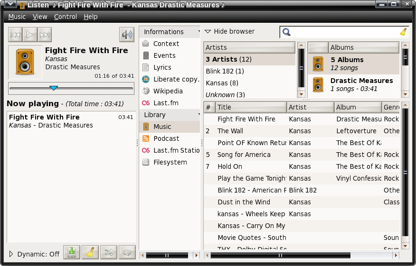Viewport: 416px width, 266px height.
Task: Click Albums list scrollbar up arrow
Action: (x=405, y=46)
